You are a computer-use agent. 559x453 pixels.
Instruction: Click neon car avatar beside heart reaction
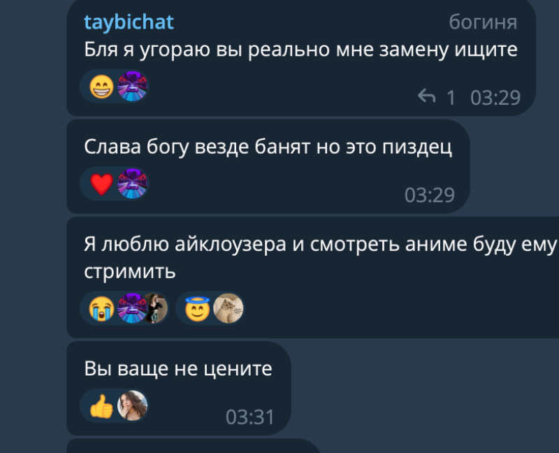click(132, 184)
